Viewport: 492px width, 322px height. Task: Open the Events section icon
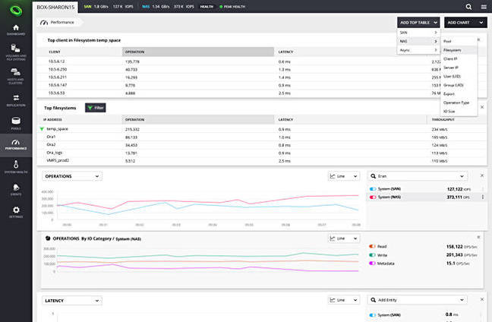16,188
